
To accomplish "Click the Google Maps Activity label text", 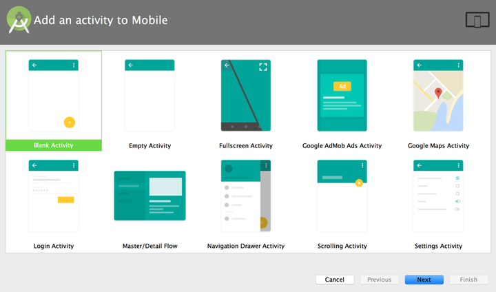I will point(438,146).
